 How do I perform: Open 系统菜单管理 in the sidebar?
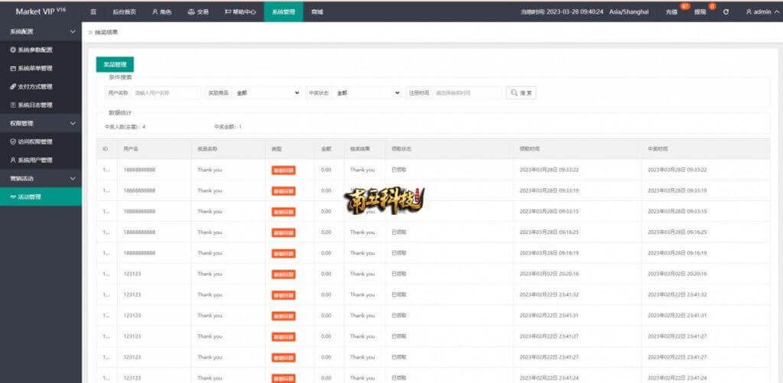coord(35,68)
